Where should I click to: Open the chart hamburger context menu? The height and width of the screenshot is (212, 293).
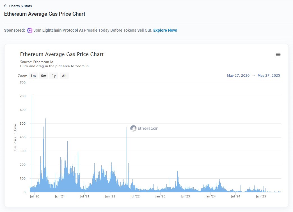[x=278, y=55]
